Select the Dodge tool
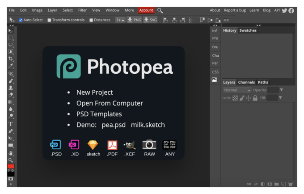Image resolution: width=304 pixels, height=194 pixels. [11, 116]
